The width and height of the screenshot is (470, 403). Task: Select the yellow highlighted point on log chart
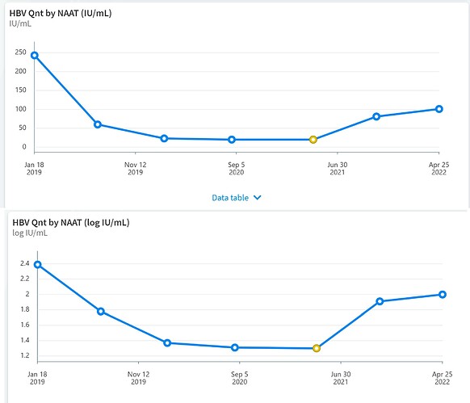tap(317, 348)
